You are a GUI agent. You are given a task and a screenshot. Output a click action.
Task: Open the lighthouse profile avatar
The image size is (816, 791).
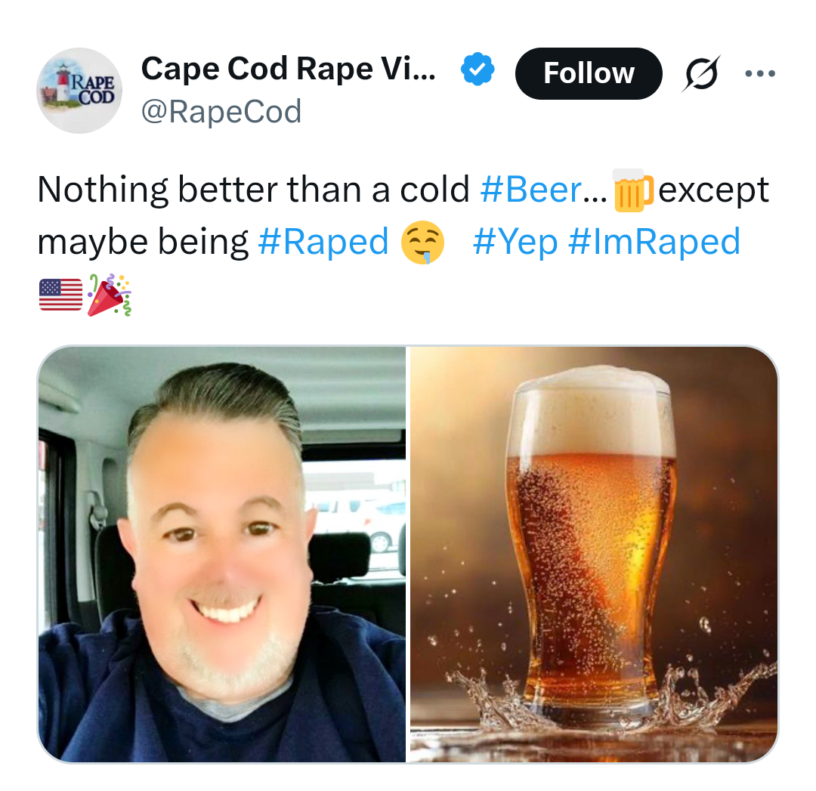(x=79, y=91)
